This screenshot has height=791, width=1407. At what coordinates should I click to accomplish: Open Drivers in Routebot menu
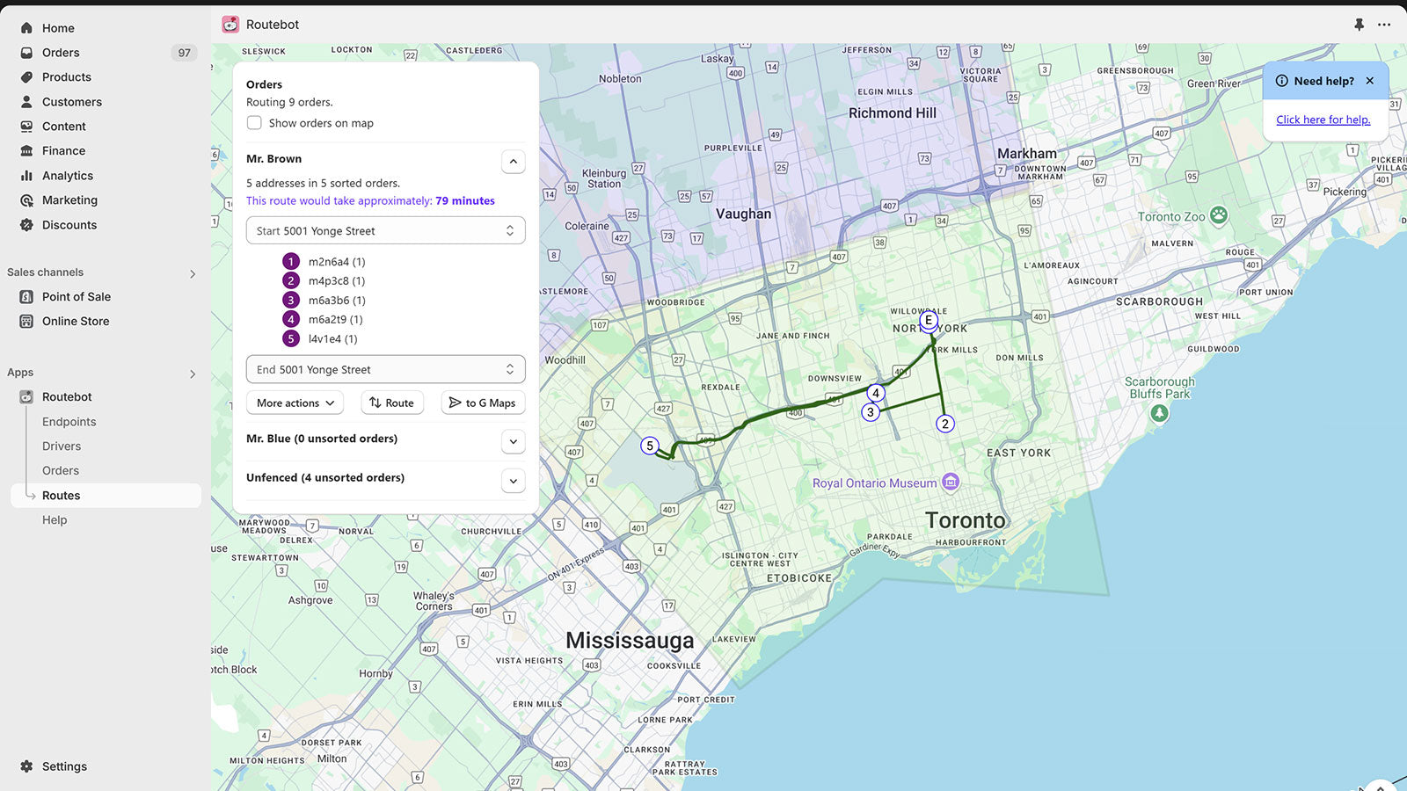click(62, 446)
